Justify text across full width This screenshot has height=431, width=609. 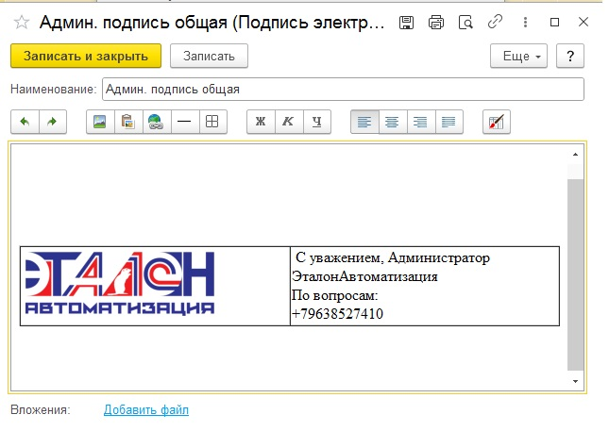[448, 122]
